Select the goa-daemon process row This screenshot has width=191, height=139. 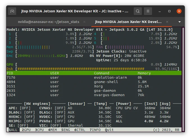tap(94, 91)
